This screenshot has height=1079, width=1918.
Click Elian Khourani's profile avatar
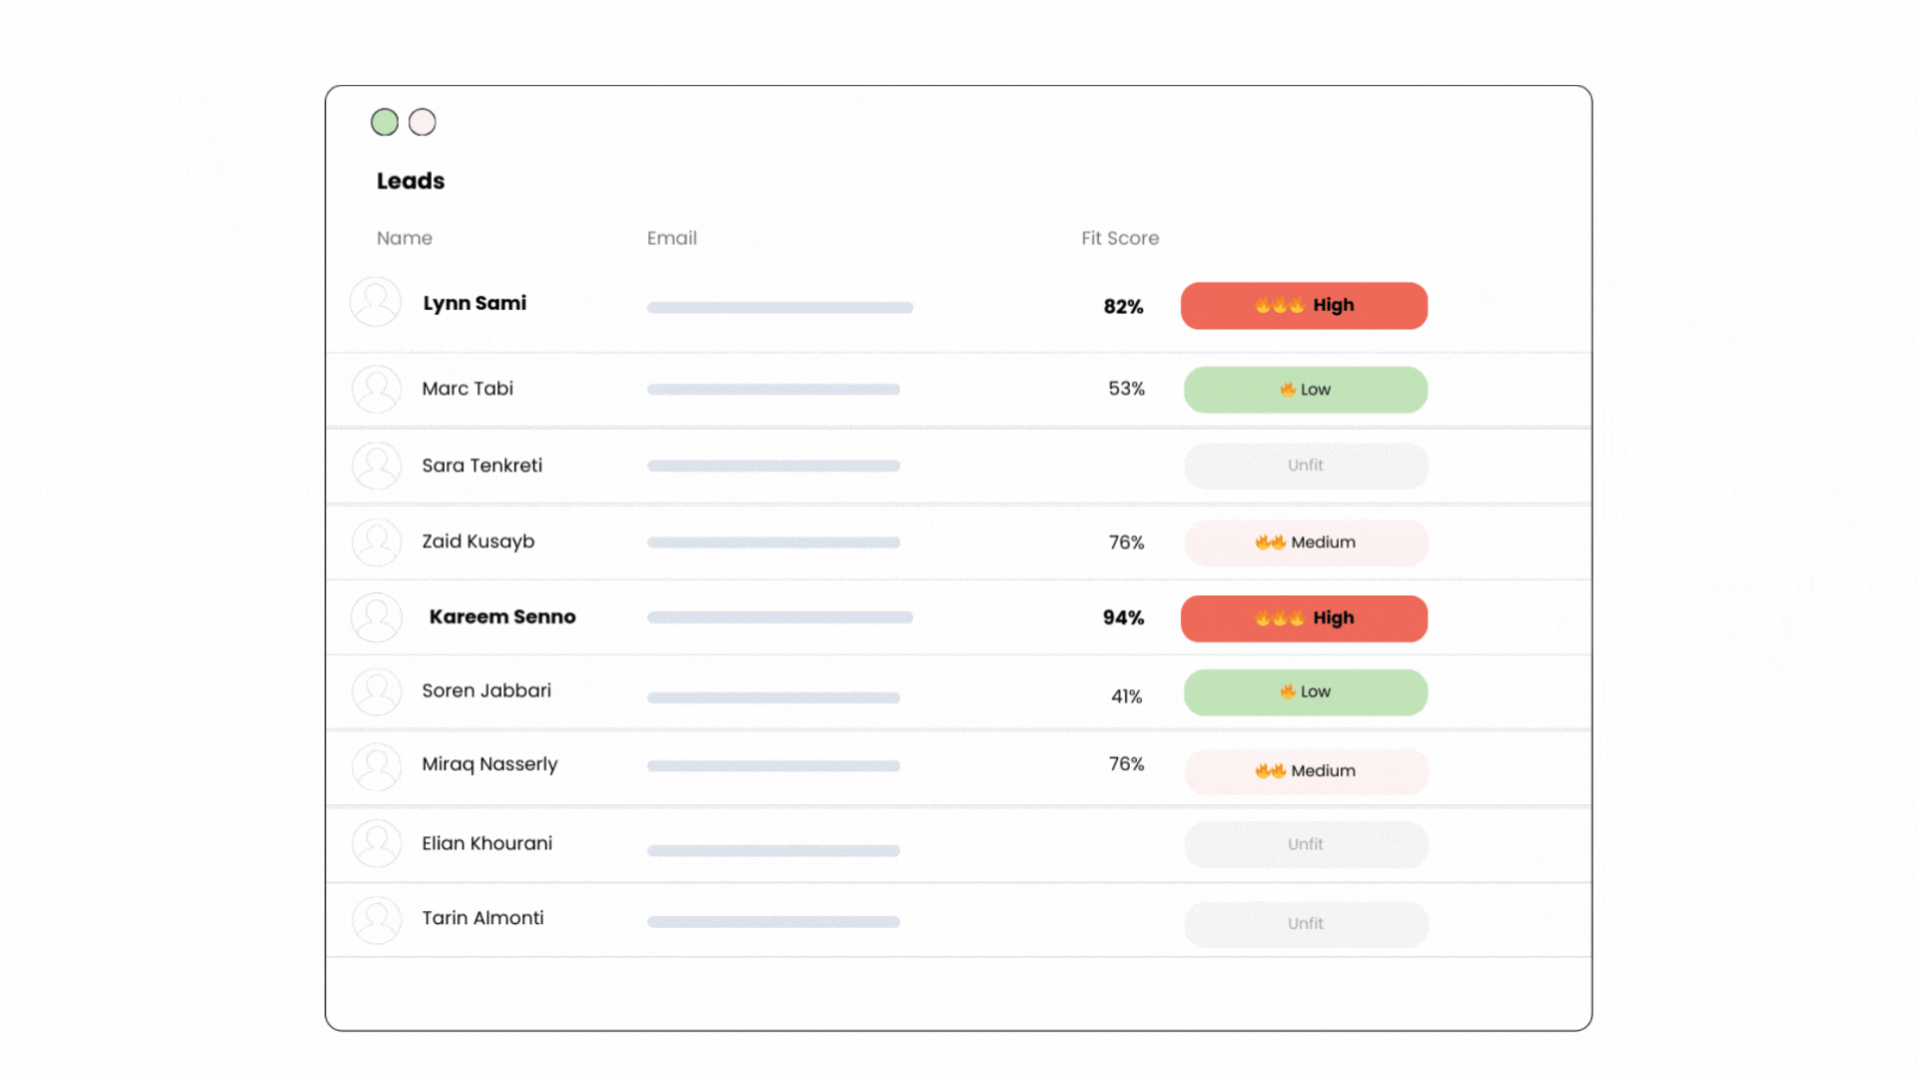tap(377, 844)
